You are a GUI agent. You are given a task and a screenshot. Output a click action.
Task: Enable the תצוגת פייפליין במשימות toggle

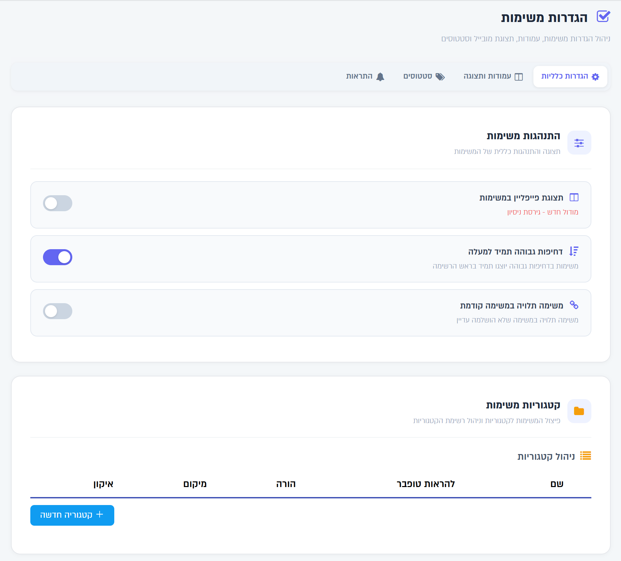tap(58, 203)
